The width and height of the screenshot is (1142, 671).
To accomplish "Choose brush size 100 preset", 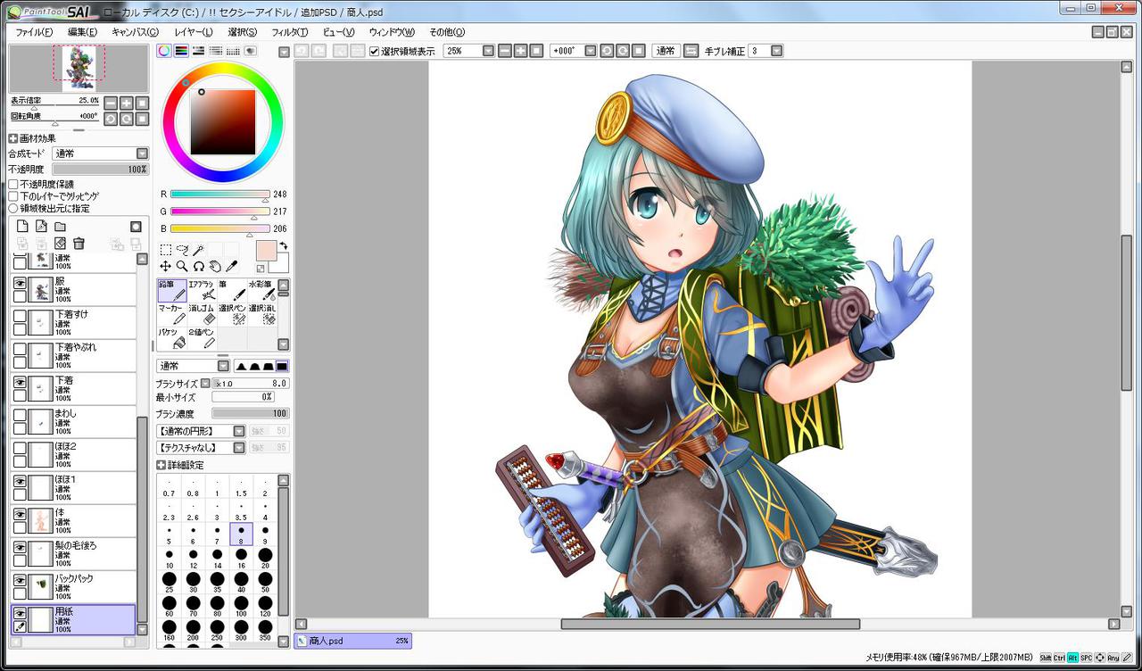I will (x=241, y=606).
